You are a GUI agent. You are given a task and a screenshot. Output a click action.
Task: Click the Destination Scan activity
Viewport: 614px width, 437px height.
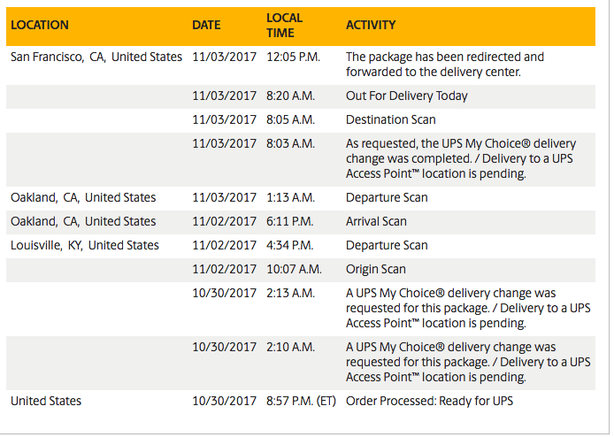(390, 119)
